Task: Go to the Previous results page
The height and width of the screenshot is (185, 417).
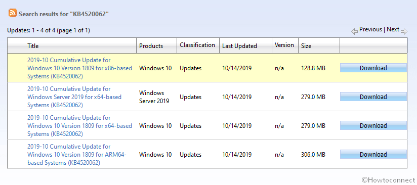Action: 370,29
